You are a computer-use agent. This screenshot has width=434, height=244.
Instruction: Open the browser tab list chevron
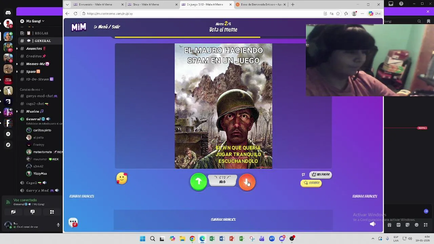point(67,4)
